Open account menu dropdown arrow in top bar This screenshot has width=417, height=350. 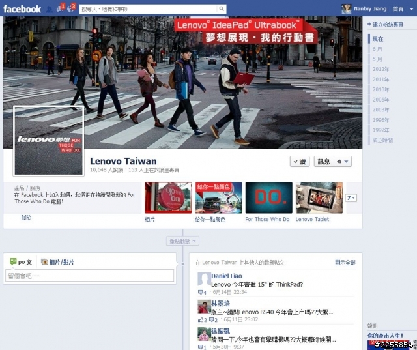click(412, 9)
